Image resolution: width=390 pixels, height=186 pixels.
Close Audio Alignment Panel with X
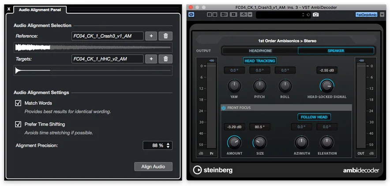[x=9, y=9]
